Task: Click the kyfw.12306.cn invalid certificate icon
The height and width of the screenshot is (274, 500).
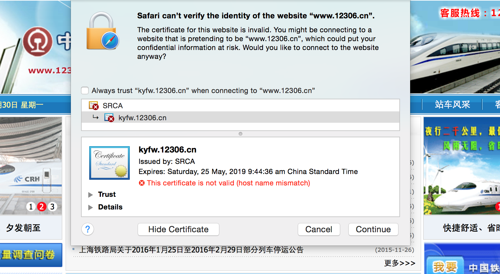Action: pyautogui.click(x=109, y=118)
